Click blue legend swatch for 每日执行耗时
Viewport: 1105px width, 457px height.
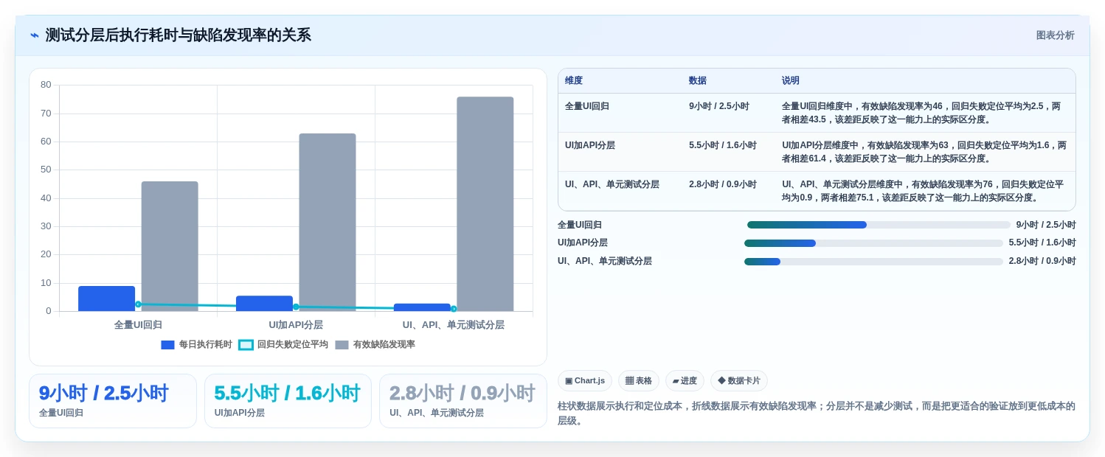pyautogui.click(x=167, y=344)
